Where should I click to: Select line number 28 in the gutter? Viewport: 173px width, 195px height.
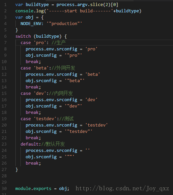(x=4, y=176)
